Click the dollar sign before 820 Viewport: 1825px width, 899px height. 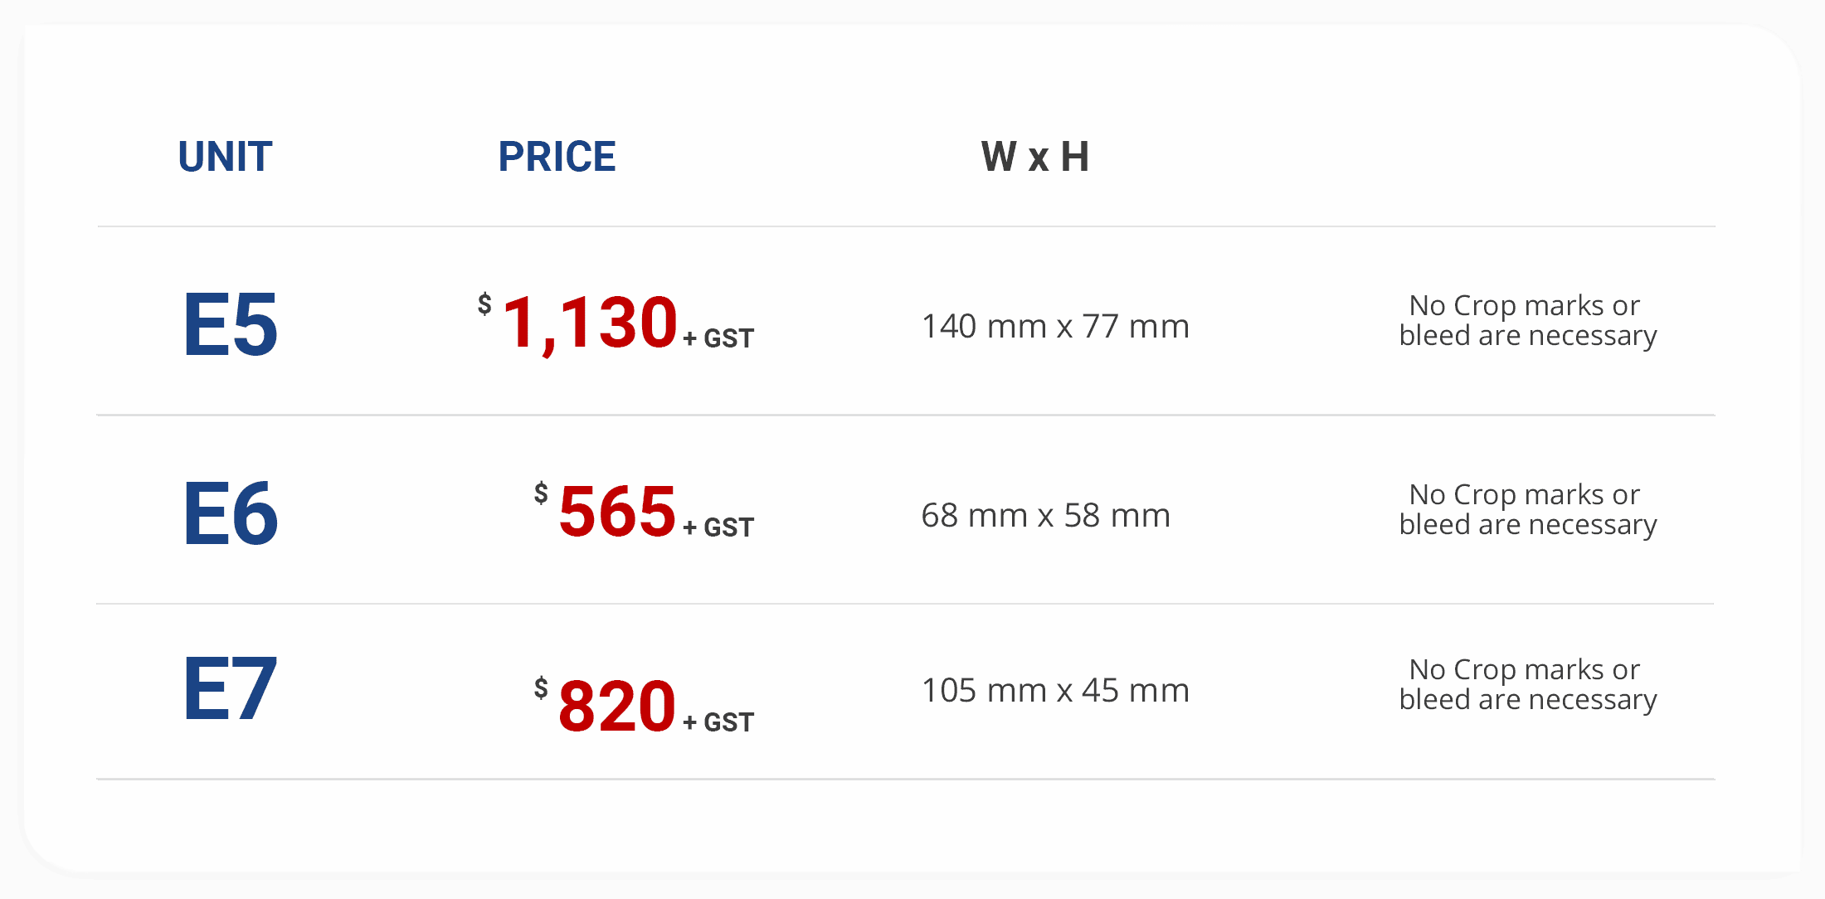click(x=541, y=688)
